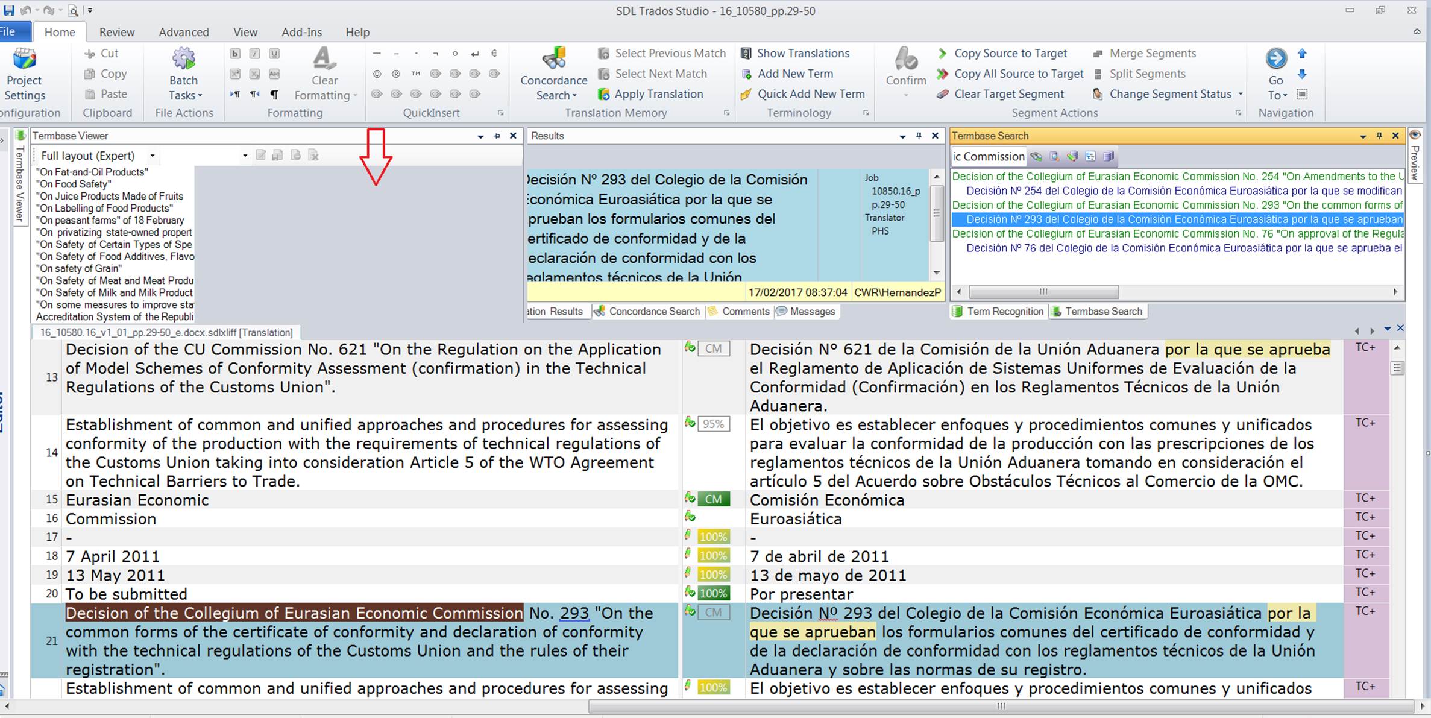The height and width of the screenshot is (718, 1431).
Task: Apply superscript formatting
Action: (235, 74)
